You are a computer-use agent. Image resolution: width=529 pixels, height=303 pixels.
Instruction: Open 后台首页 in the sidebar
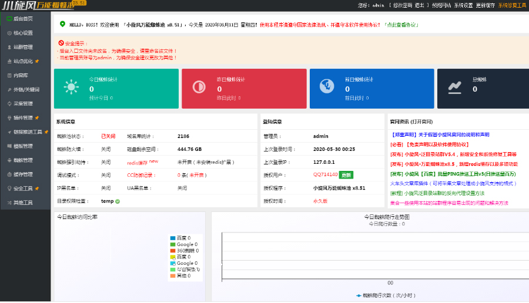(25, 19)
